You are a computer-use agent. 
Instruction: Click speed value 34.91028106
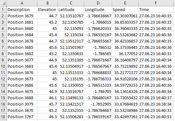point(125,79)
